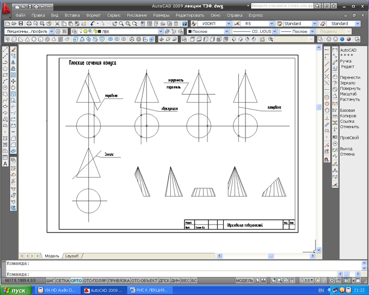Choose the Move modify tool

pos(13,81)
